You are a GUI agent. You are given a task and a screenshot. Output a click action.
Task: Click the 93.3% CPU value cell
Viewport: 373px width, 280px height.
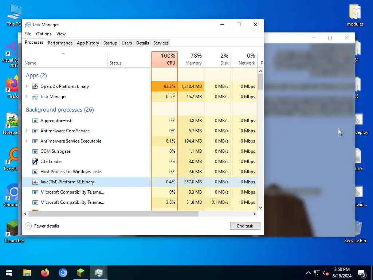pos(164,86)
